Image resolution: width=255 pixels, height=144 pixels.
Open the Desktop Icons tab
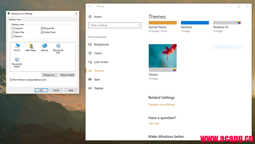point(15,19)
